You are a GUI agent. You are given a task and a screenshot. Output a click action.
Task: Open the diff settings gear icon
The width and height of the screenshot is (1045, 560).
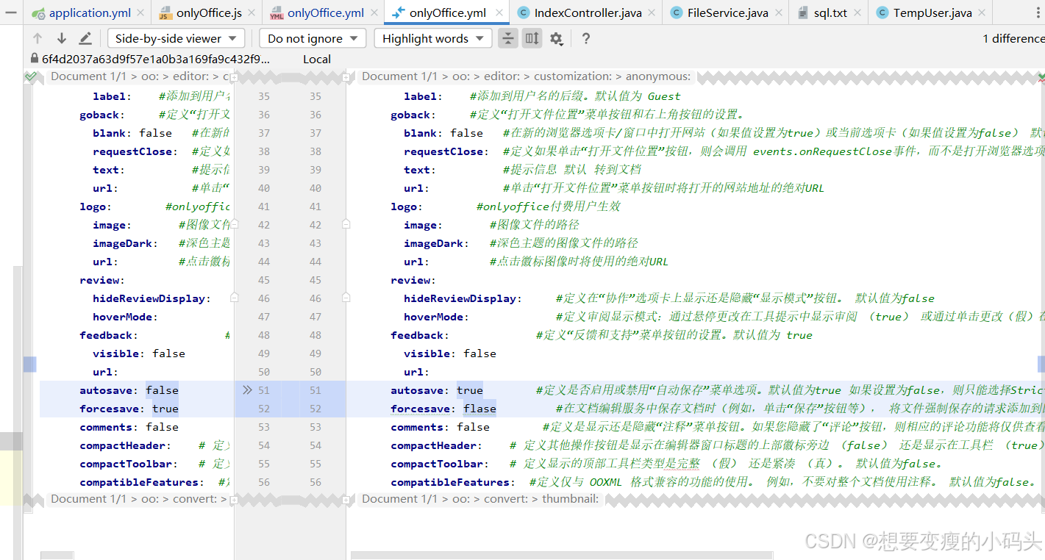556,38
